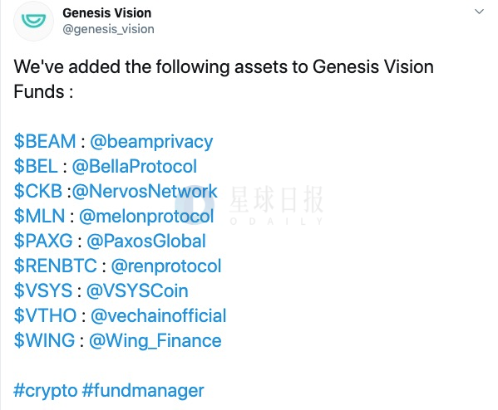This screenshot has width=498, height=410.
Task: Open the $BEAM cashtag link
Action: (x=45, y=141)
